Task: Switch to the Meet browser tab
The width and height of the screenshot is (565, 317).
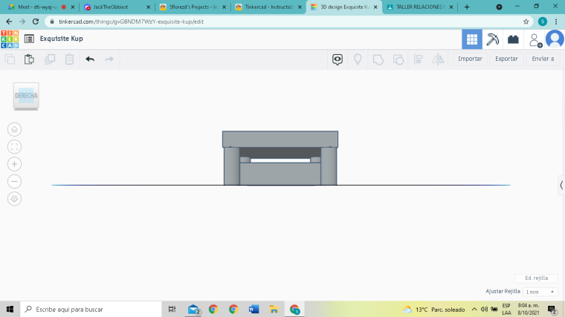Action: point(42,7)
